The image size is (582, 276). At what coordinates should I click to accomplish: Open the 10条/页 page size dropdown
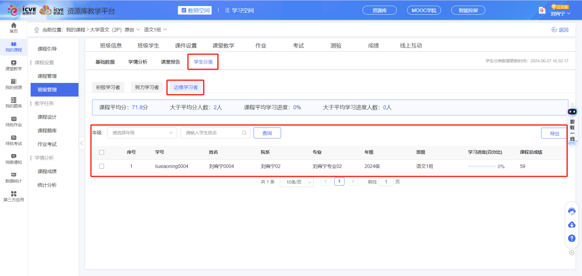pos(296,181)
